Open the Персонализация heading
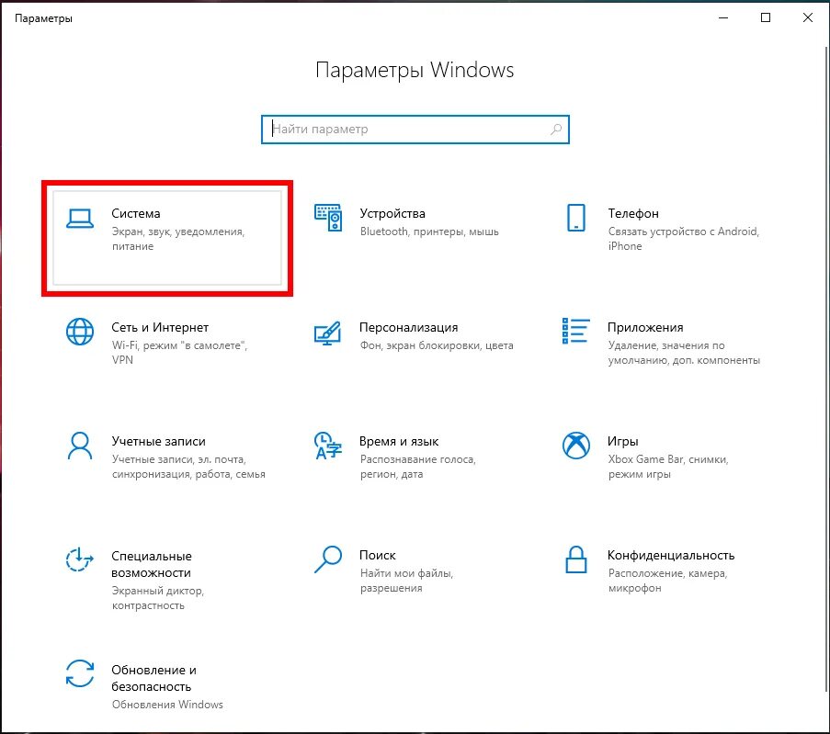 (409, 327)
